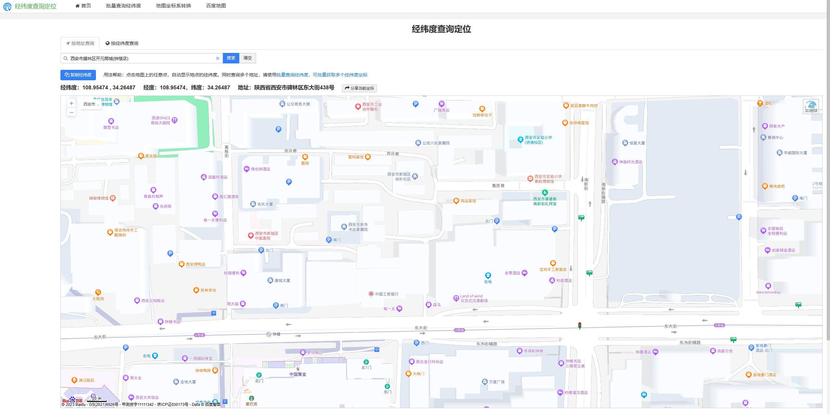
Task: Open 地图坐标系转换 menu item
Action: (x=174, y=6)
